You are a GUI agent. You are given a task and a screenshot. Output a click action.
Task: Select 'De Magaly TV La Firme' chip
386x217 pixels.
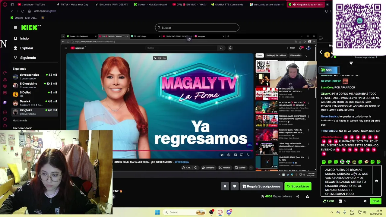[276, 55]
